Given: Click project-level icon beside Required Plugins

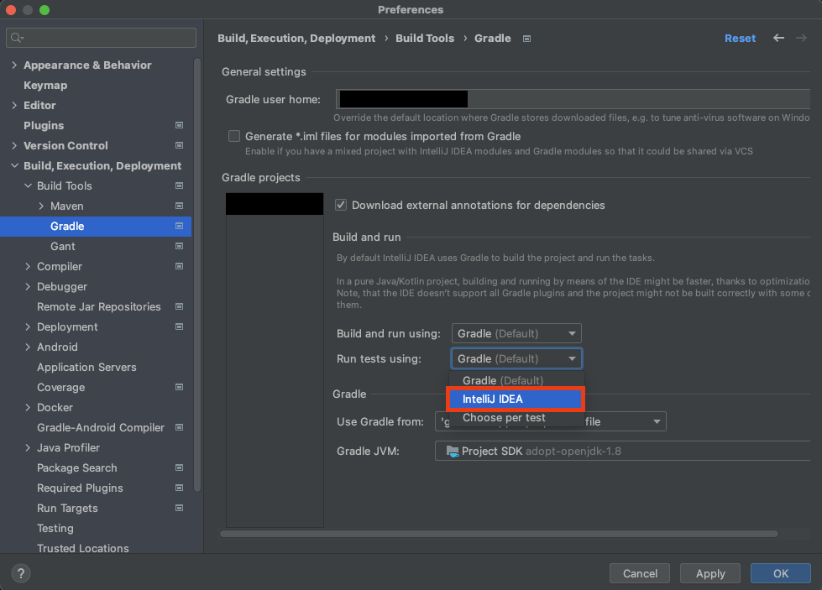Looking at the screenshot, I should pyautogui.click(x=180, y=488).
